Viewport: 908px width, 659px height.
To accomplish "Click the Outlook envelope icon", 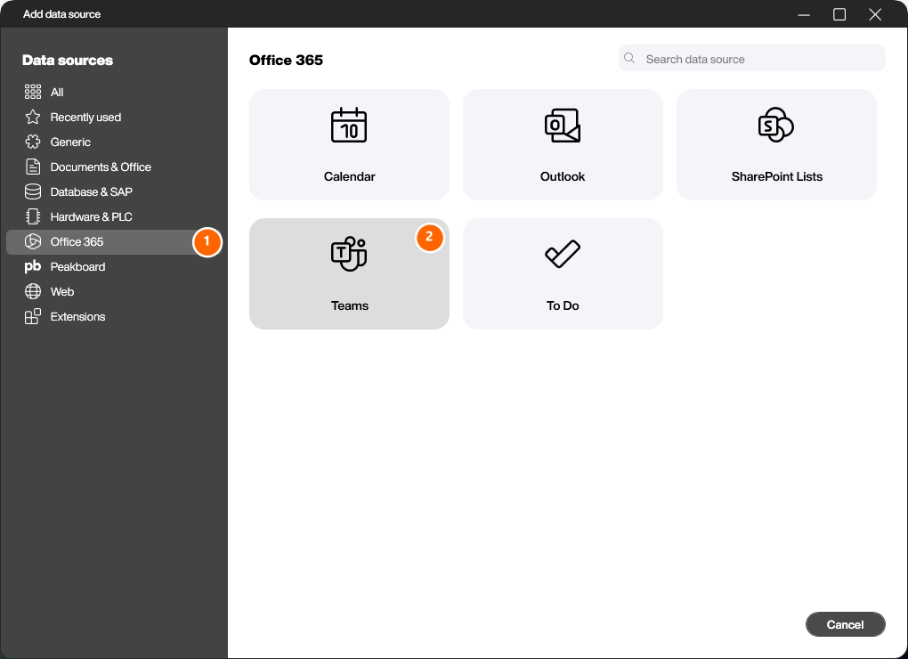I will (x=563, y=125).
